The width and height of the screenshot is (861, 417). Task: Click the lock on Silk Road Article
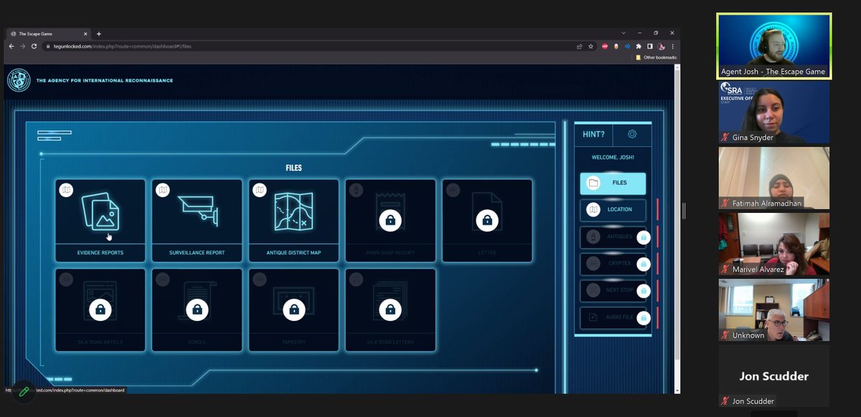coord(100,310)
